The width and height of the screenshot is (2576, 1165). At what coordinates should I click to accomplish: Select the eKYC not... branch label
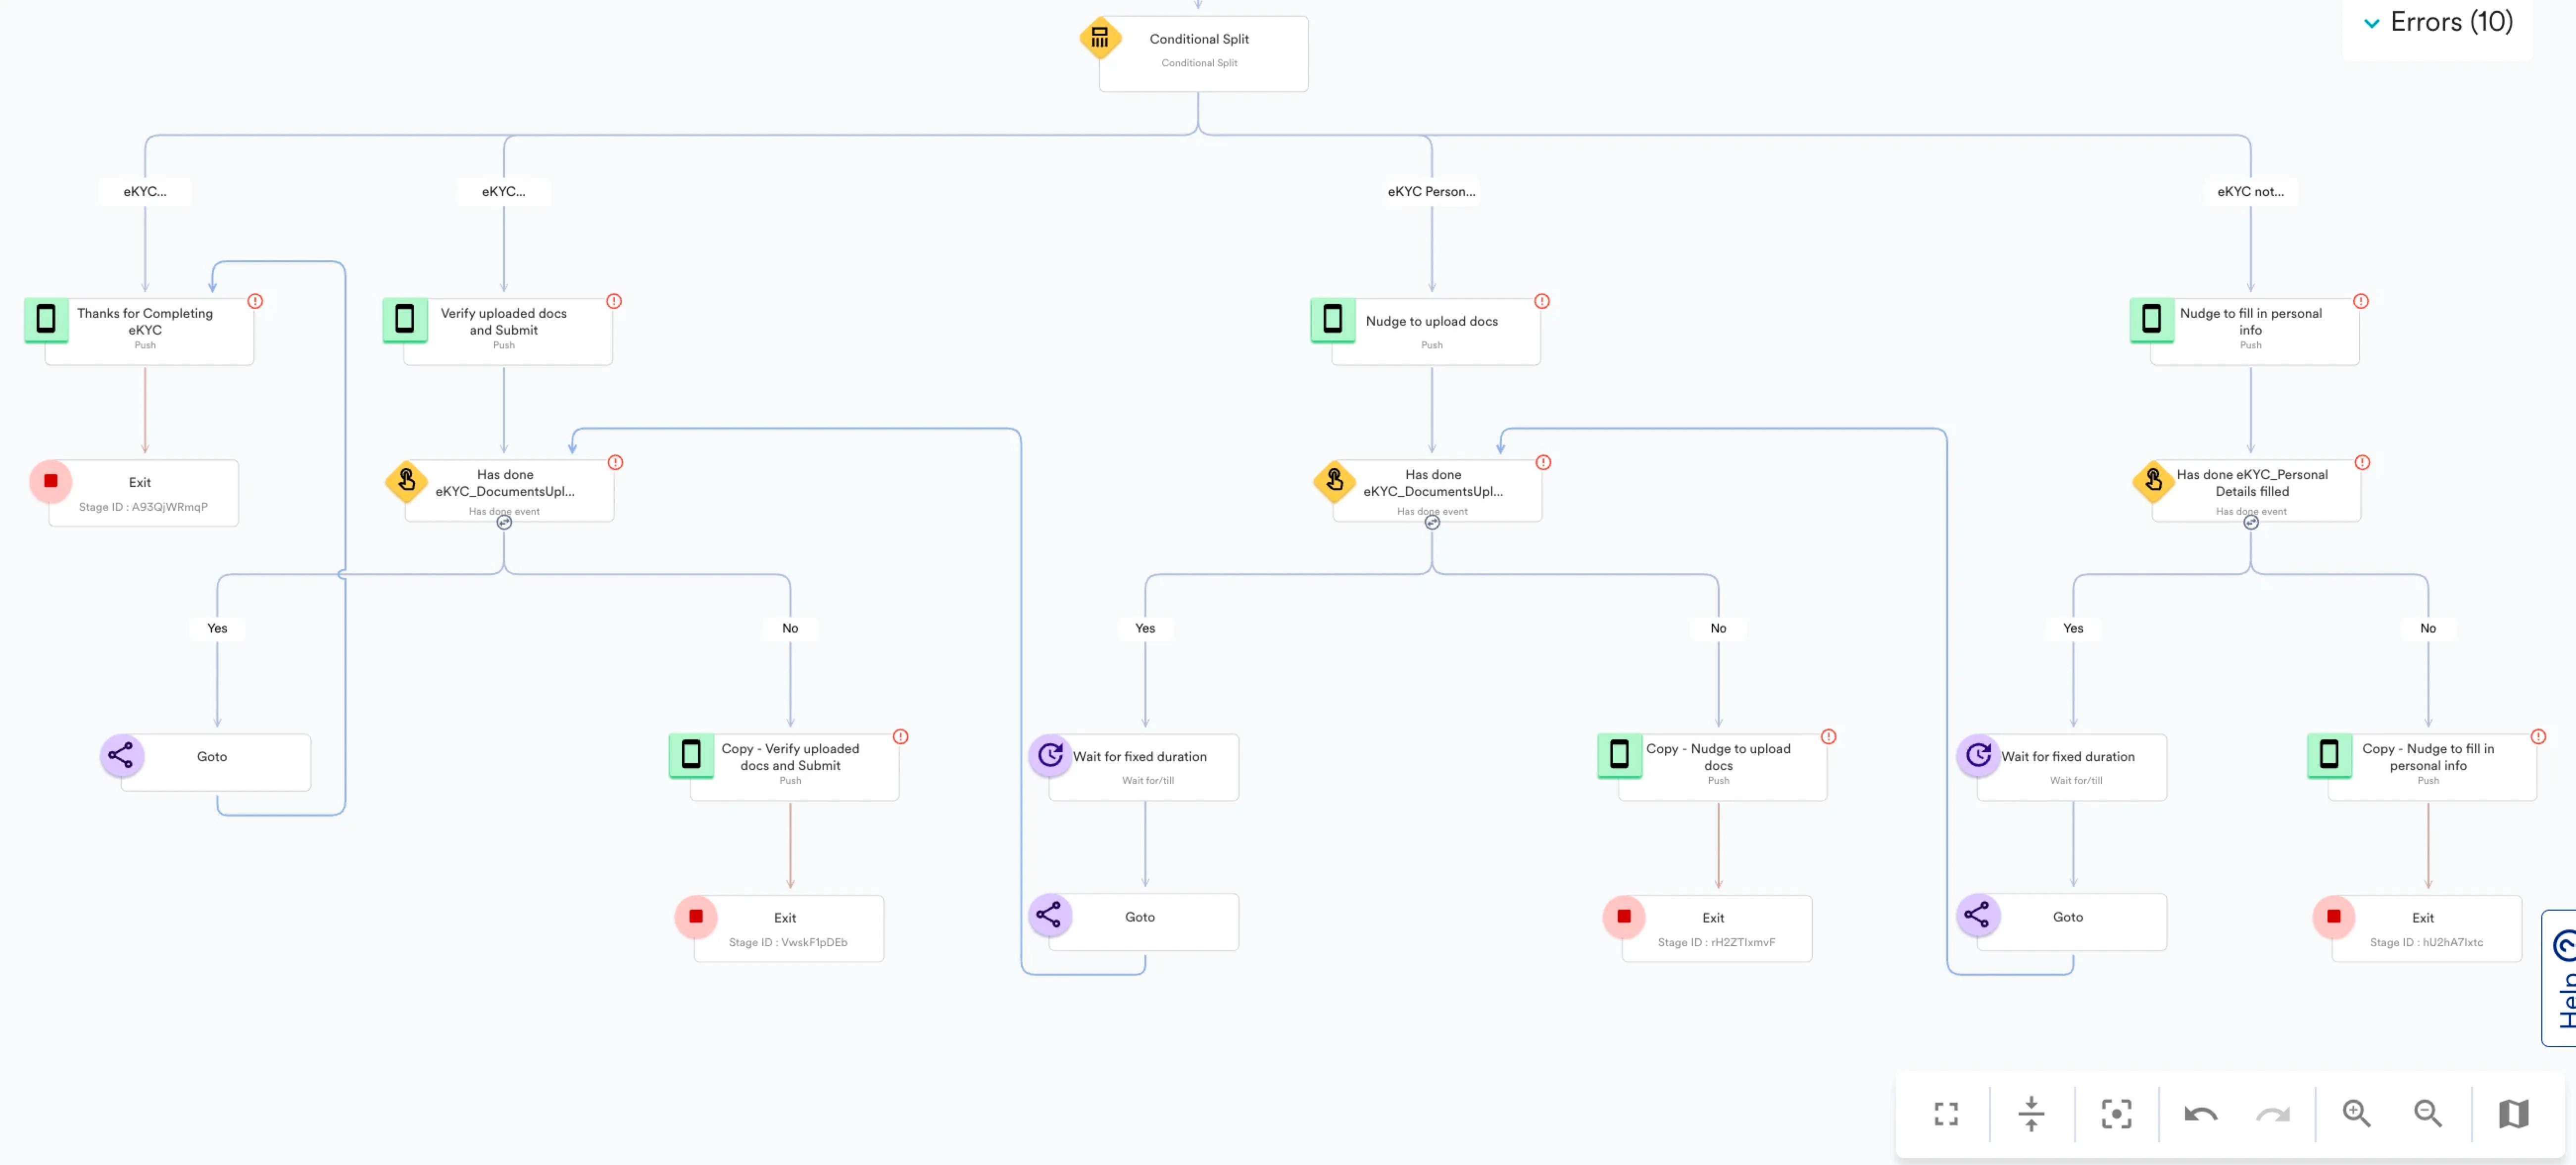2250,191
